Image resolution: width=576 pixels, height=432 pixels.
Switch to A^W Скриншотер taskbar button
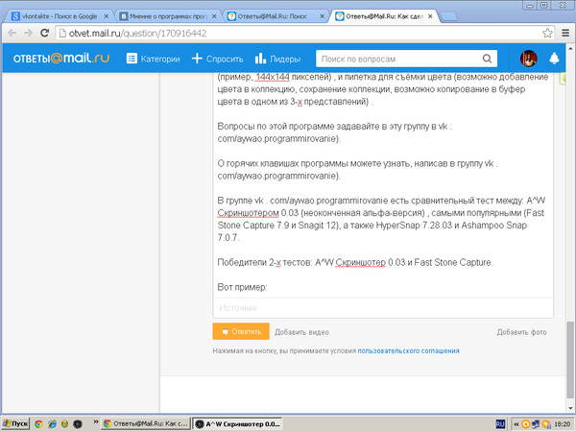237,424
